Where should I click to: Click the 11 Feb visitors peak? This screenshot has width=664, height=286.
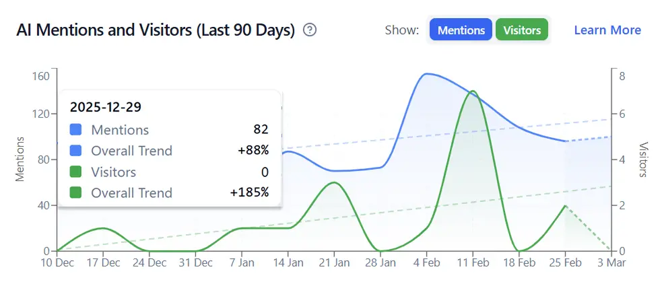[473, 91]
